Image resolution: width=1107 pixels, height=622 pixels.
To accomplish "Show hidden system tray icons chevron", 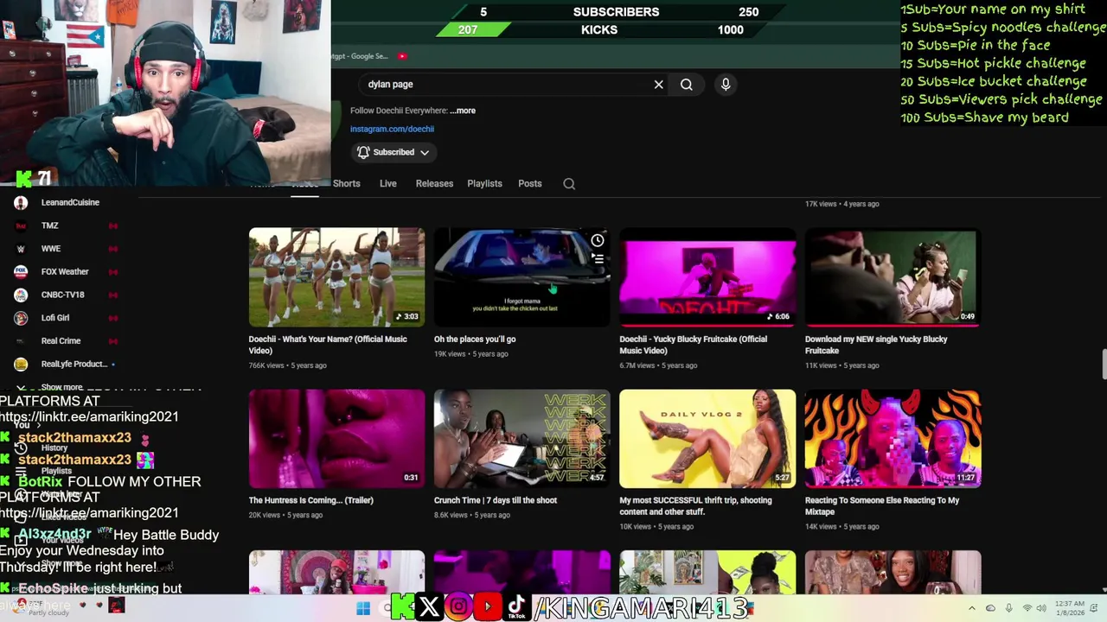I will tap(971, 608).
